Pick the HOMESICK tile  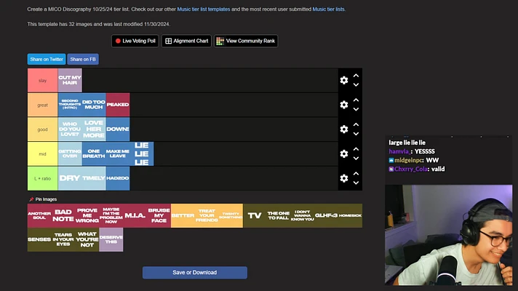coord(350,215)
